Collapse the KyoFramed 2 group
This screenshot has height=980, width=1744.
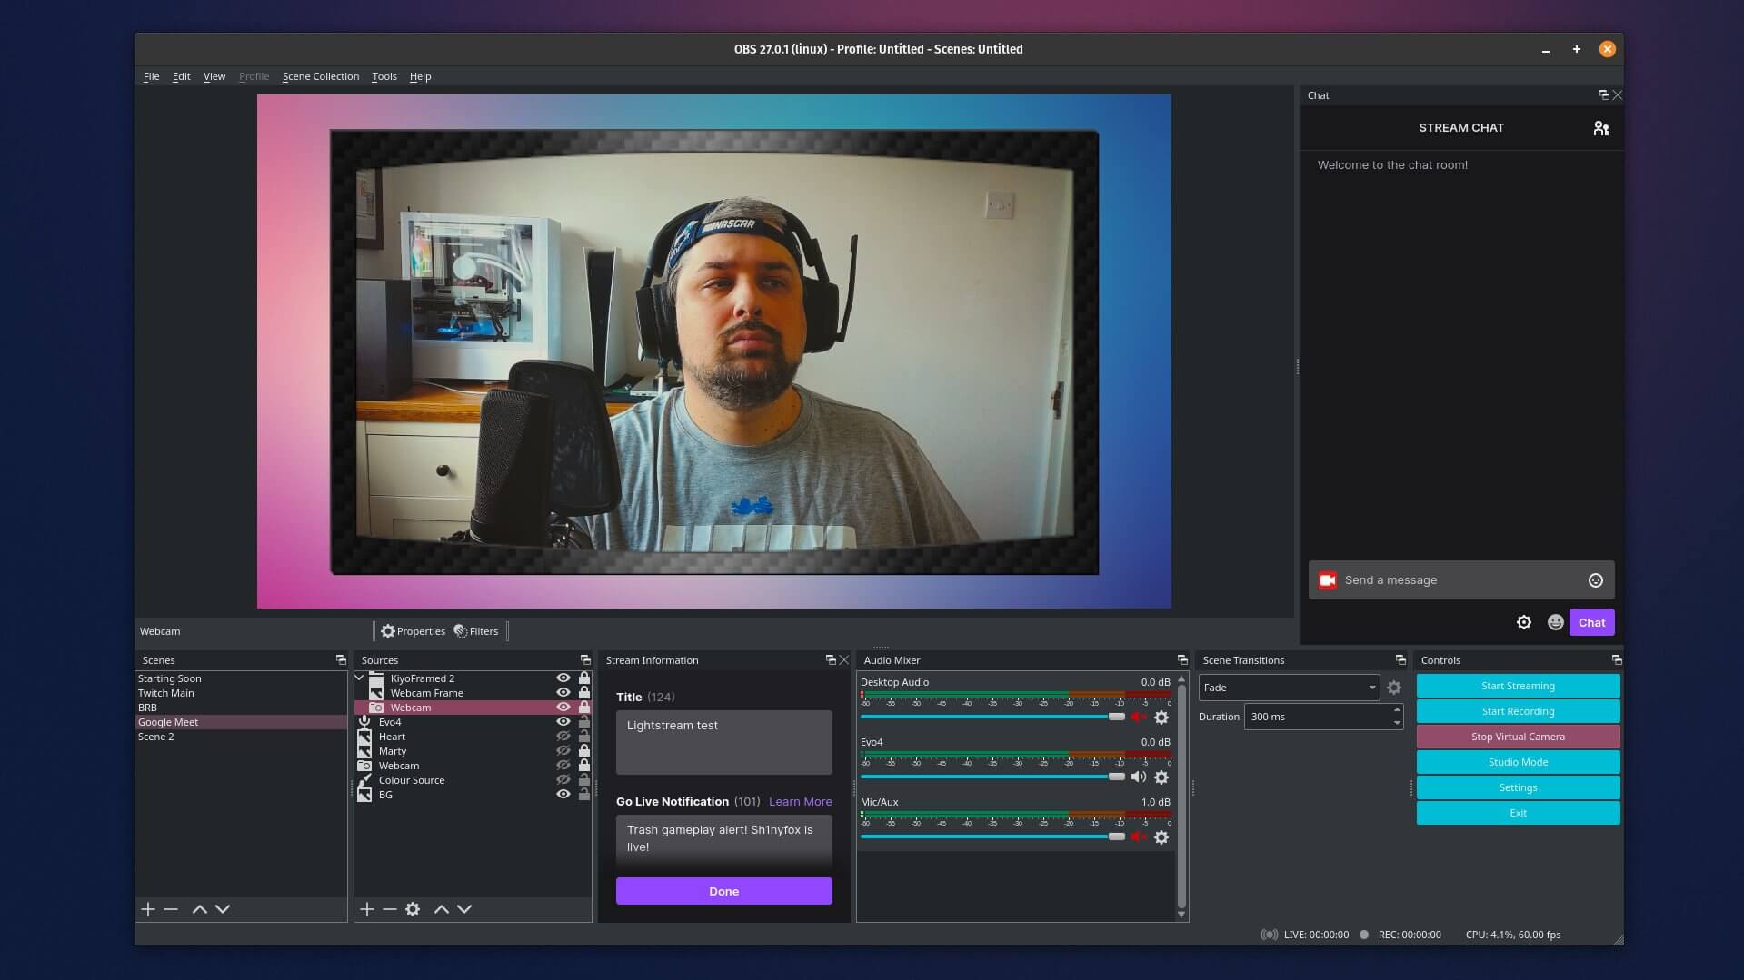pos(360,678)
